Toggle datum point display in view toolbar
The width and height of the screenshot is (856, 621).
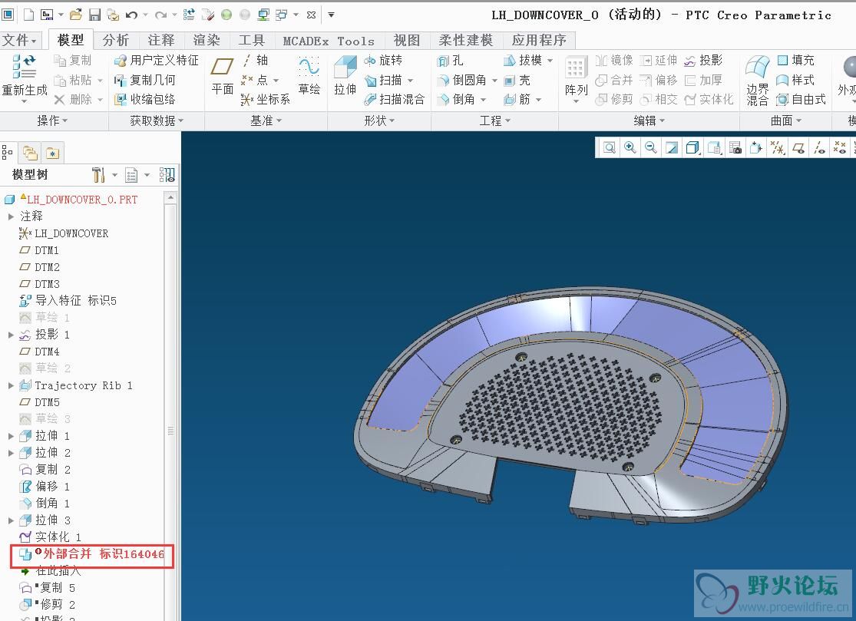pos(840,147)
